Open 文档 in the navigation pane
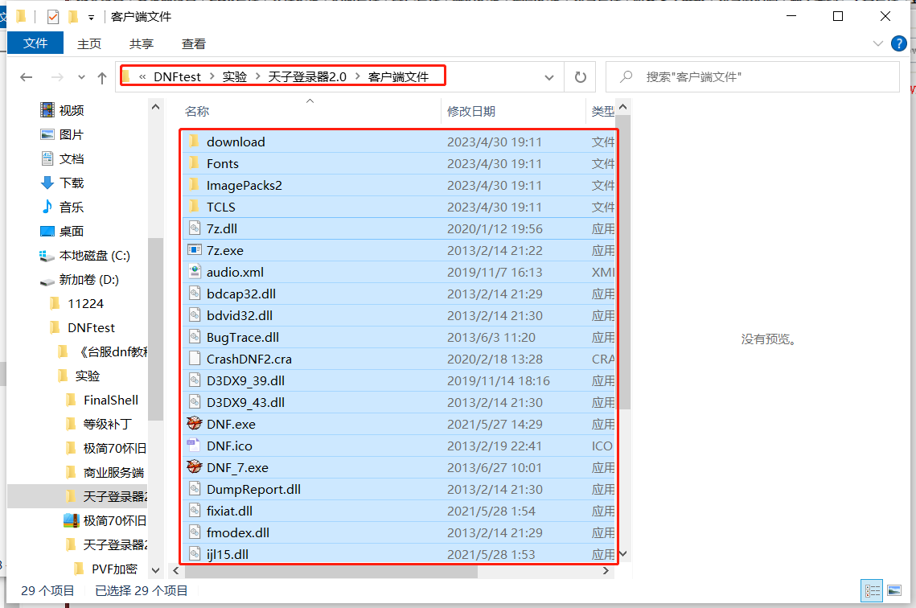This screenshot has height=608, width=916. [72, 159]
